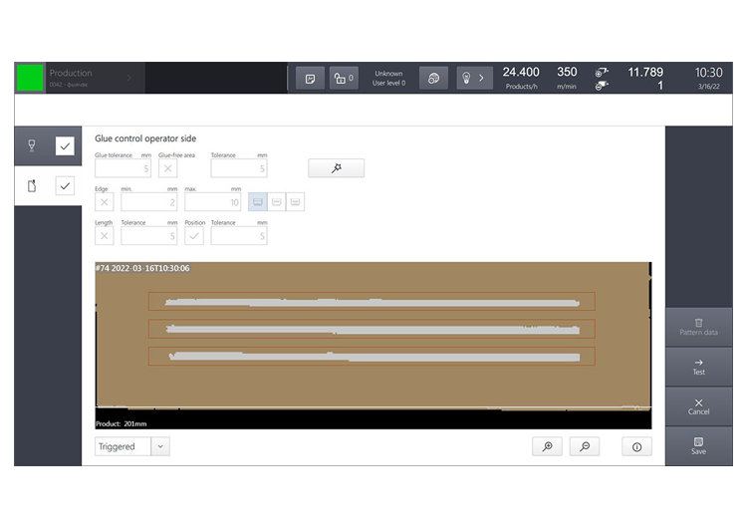The width and height of the screenshot is (747, 528).
Task: Click the magic wand auto-setup button
Action: tap(336, 168)
